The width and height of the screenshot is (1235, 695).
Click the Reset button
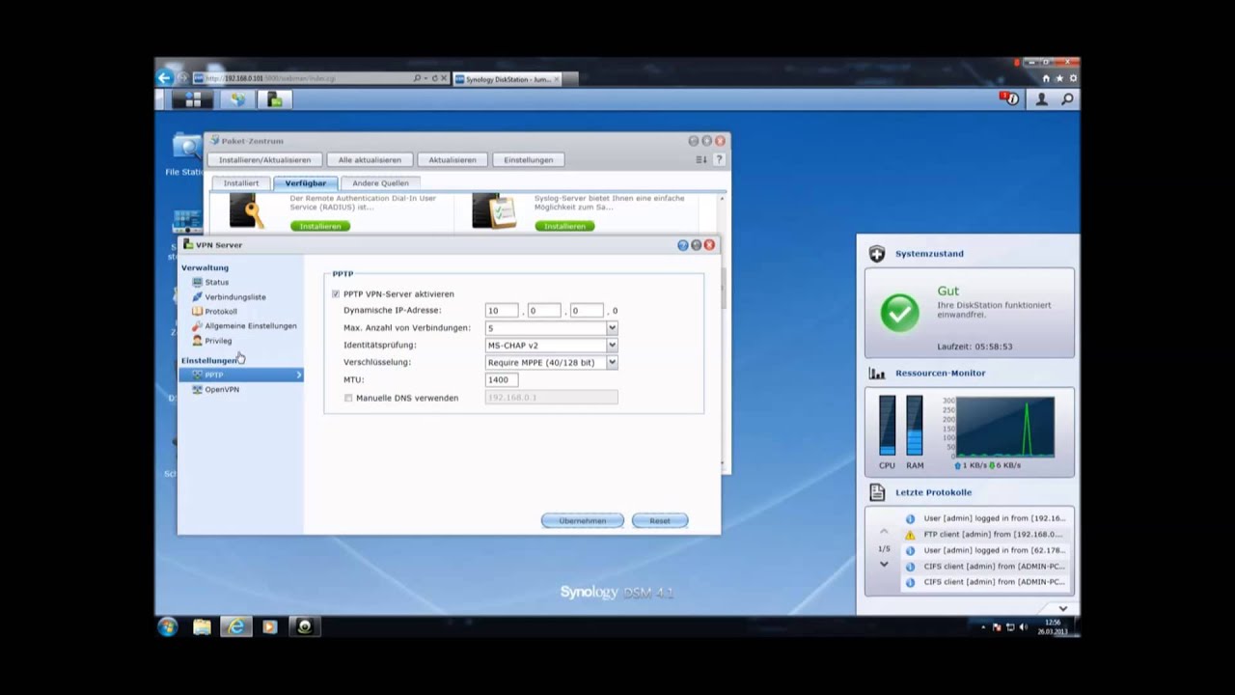tap(660, 520)
